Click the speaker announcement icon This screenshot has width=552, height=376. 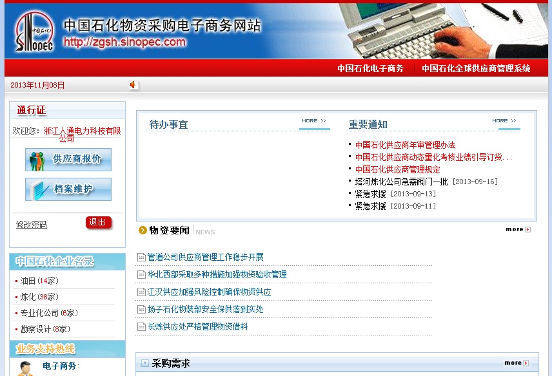tap(133, 85)
